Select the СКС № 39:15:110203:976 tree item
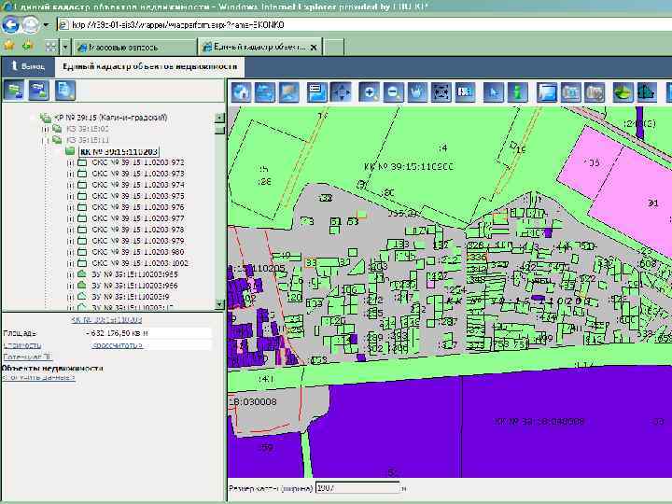The width and height of the screenshot is (672, 504). pos(137,207)
